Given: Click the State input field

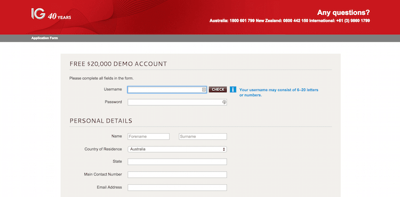Looking at the screenshot, I should [x=177, y=162].
